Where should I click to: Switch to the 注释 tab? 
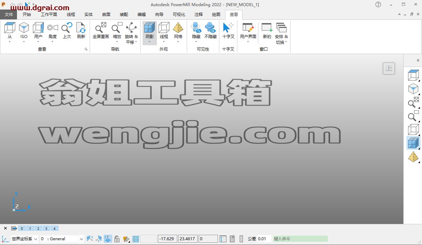[199, 15]
